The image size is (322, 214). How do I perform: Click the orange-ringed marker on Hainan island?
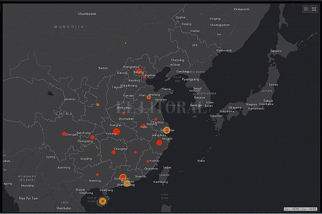(103, 202)
